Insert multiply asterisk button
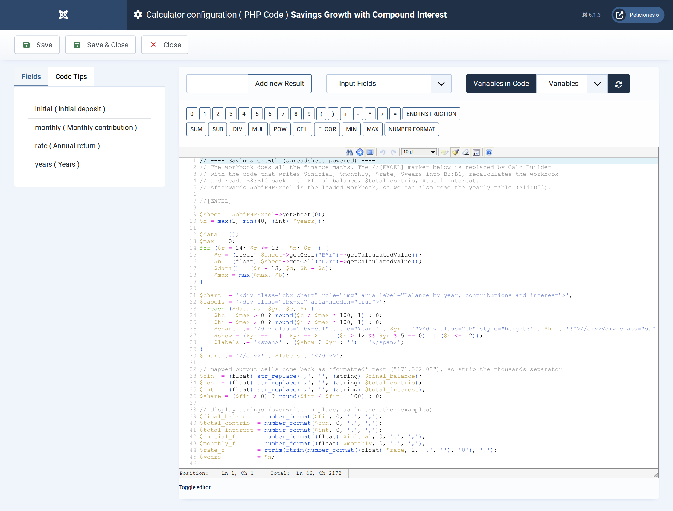The image size is (673, 511). click(370, 114)
